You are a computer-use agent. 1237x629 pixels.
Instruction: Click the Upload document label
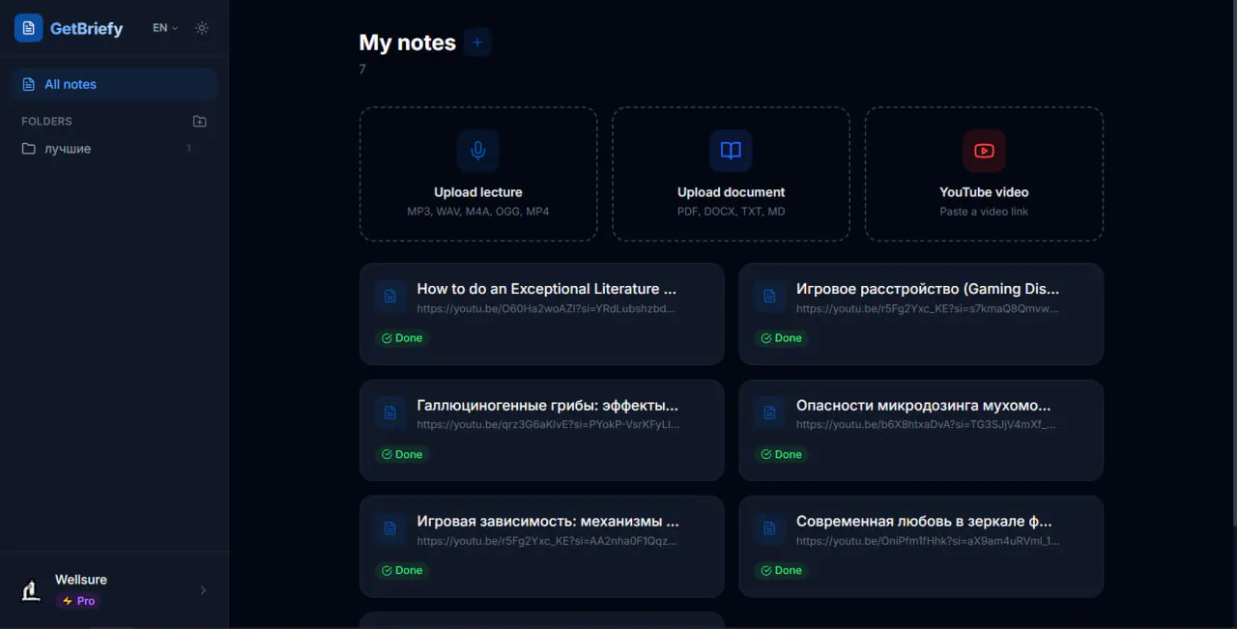(731, 192)
